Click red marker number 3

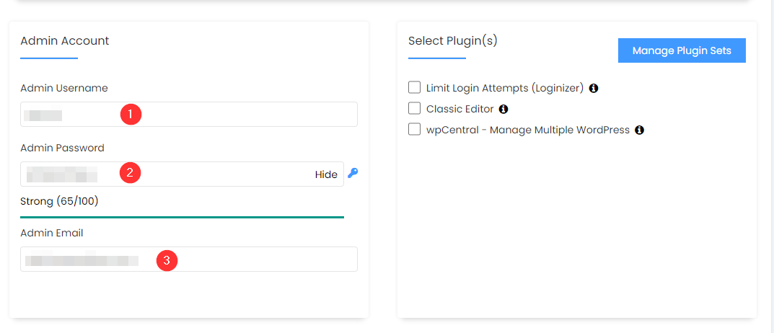pos(167,260)
